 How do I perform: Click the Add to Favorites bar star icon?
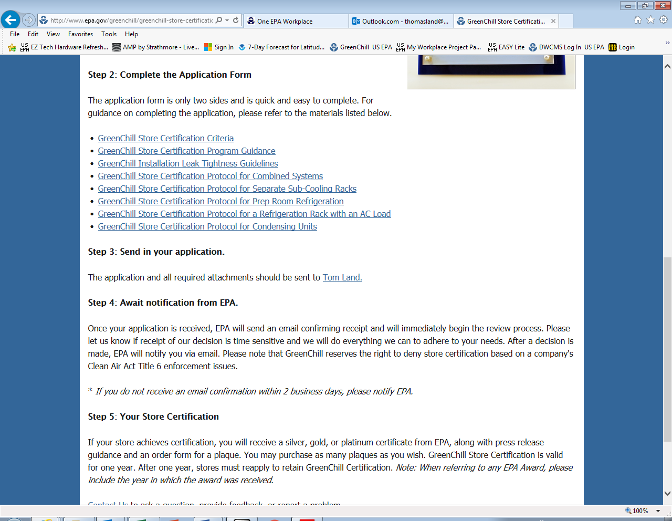(x=12, y=47)
